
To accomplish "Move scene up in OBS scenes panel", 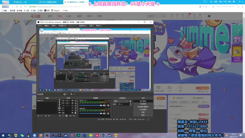I will (x=46, y=116).
